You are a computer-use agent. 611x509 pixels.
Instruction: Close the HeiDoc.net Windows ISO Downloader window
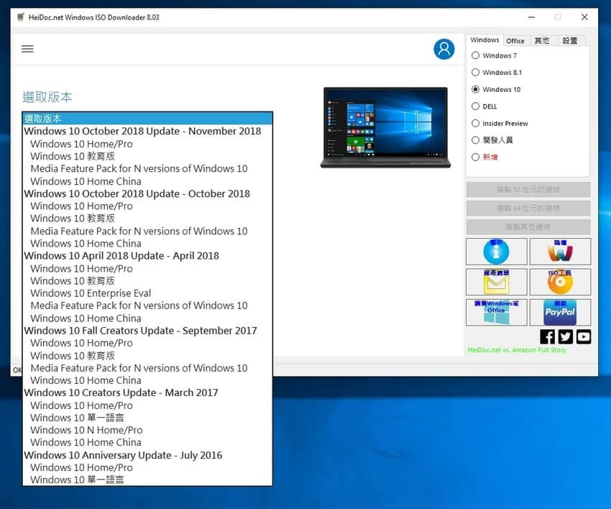click(x=584, y=17)
